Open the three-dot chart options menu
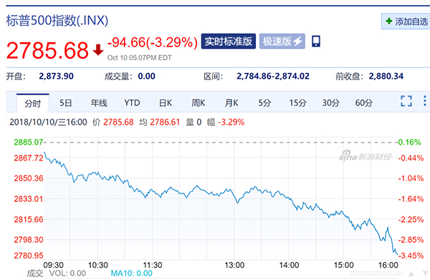Viewport: 430px width, 280px height. [424, 101]
